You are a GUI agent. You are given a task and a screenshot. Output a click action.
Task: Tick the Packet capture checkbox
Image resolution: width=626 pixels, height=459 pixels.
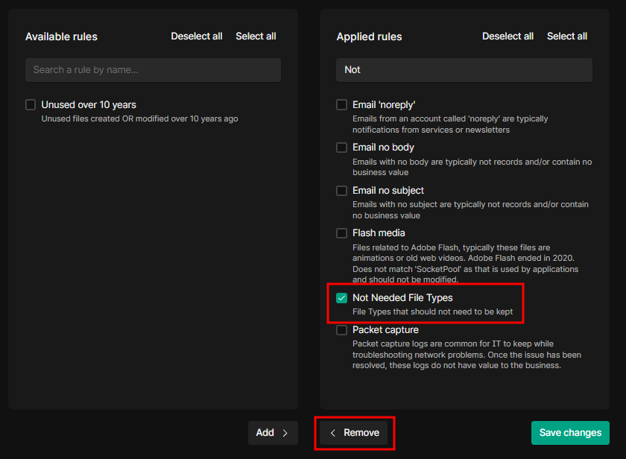pos(342,330)
